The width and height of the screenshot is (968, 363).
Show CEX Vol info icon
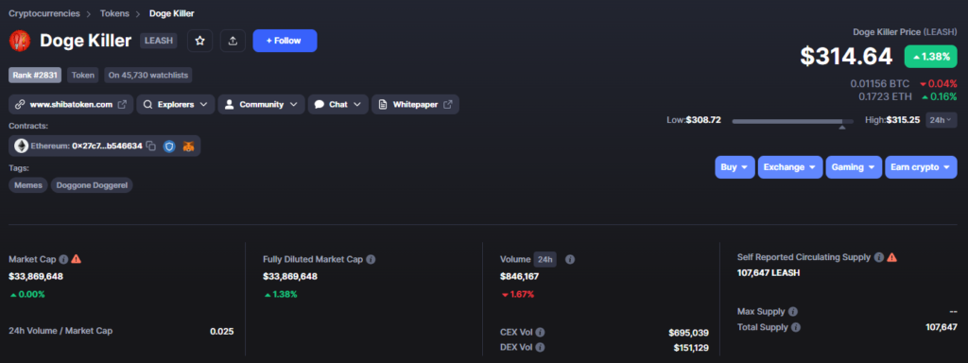(x=540, y=332)
